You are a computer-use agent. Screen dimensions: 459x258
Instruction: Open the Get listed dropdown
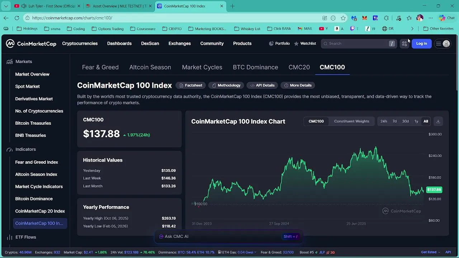(x=431, y=252)
